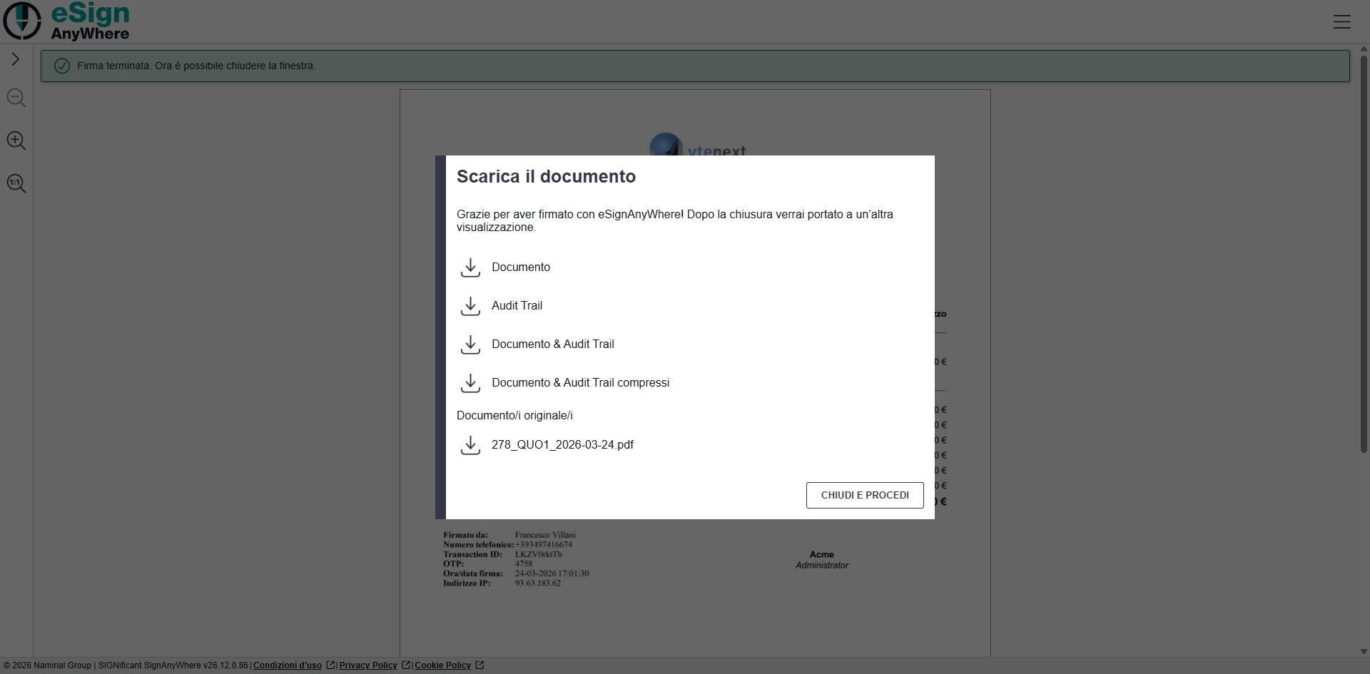This screenshot has width=1370, height=674.
Task: Click Transaction ID value 'LKZV0rktTh'
Action: click(x=539, y=554)
